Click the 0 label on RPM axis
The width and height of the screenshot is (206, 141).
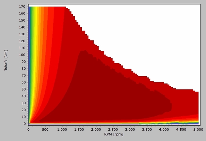(28, 130)
